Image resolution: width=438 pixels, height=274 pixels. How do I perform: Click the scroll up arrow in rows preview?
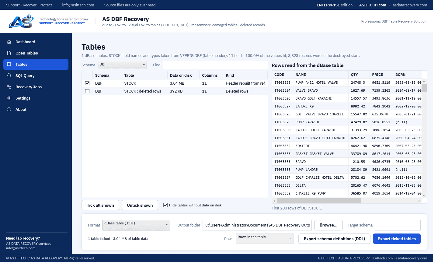coord(424,81)
